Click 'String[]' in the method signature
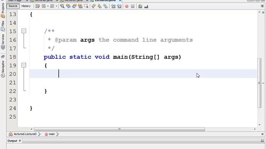This screenshot has width=266, height=149. 145,57
